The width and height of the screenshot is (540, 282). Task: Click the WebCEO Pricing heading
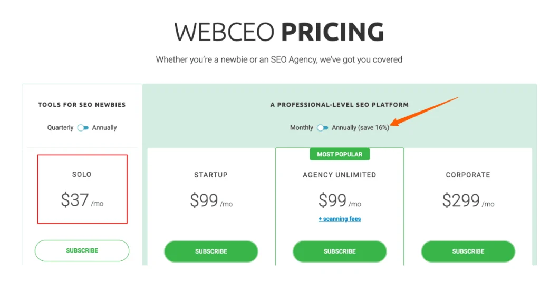click(279, 33)
